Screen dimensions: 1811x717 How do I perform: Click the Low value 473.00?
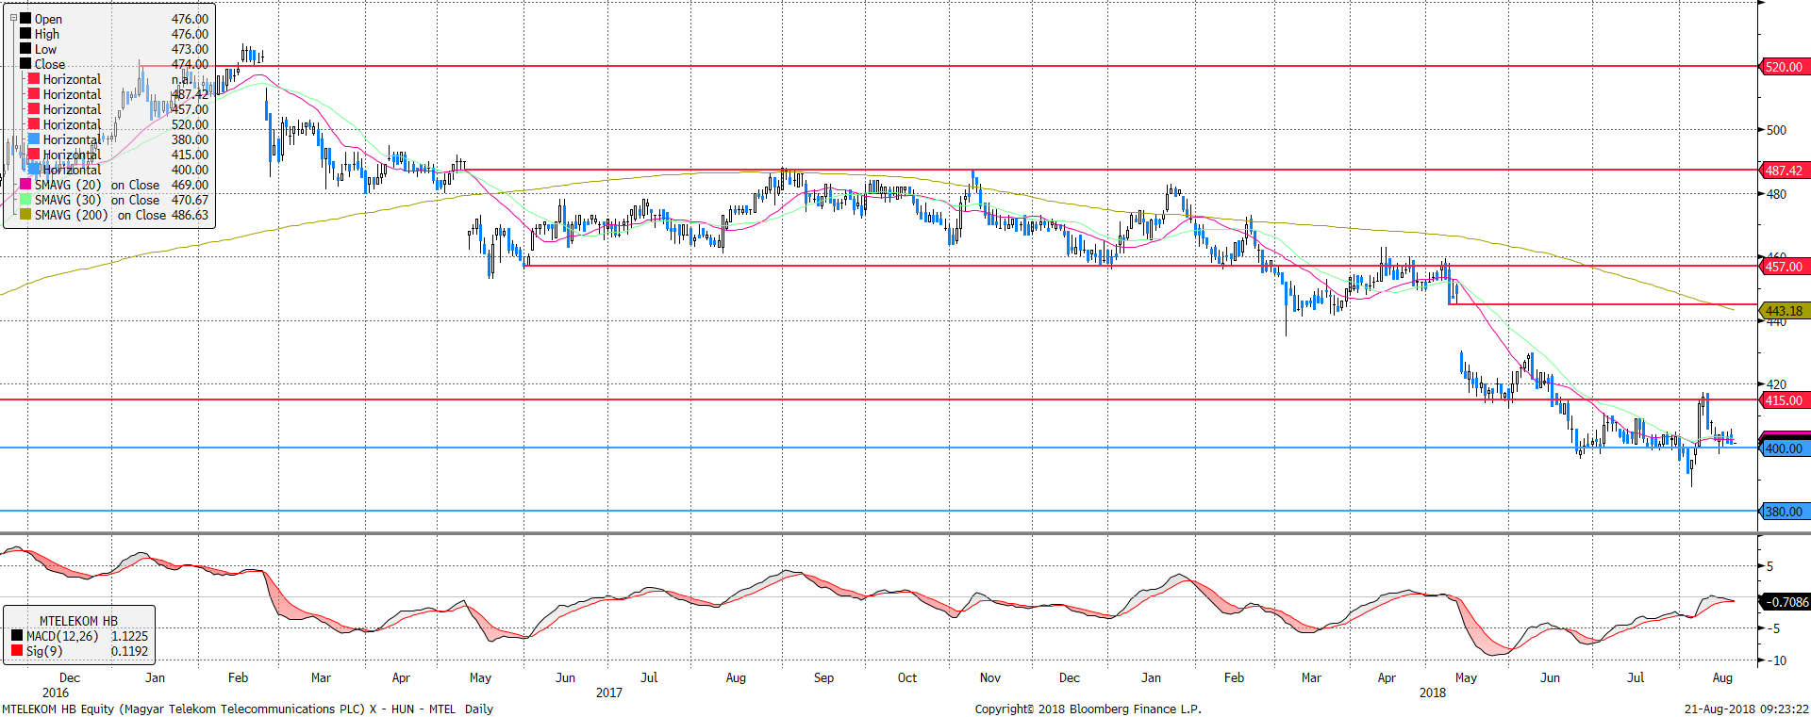(190, 49)
